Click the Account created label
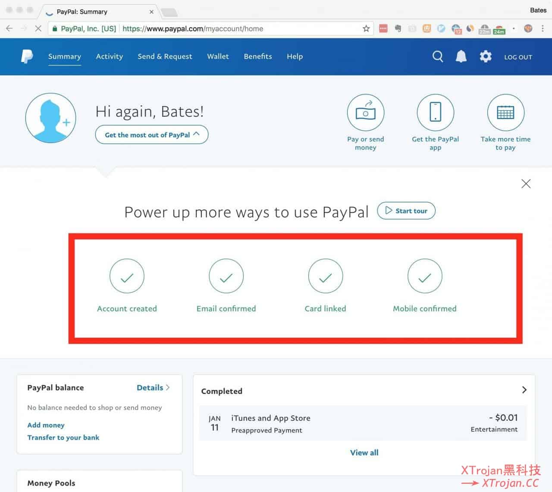Viewport: 552px width, 492px height. click(x=127, y=309)
